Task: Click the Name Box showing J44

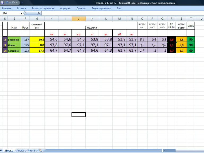Action: [x=11, y=13]
